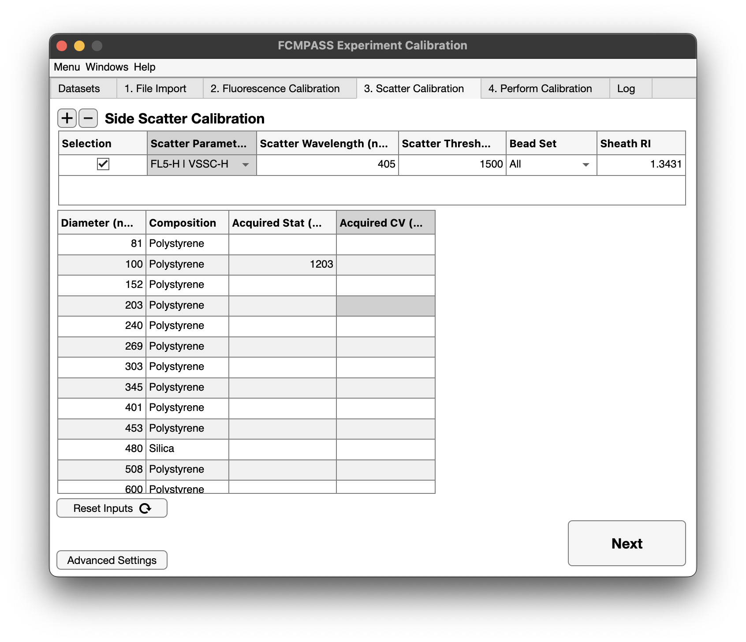
Task: Edit the Scatter Wavelength value 405
Action: [328, 164]
